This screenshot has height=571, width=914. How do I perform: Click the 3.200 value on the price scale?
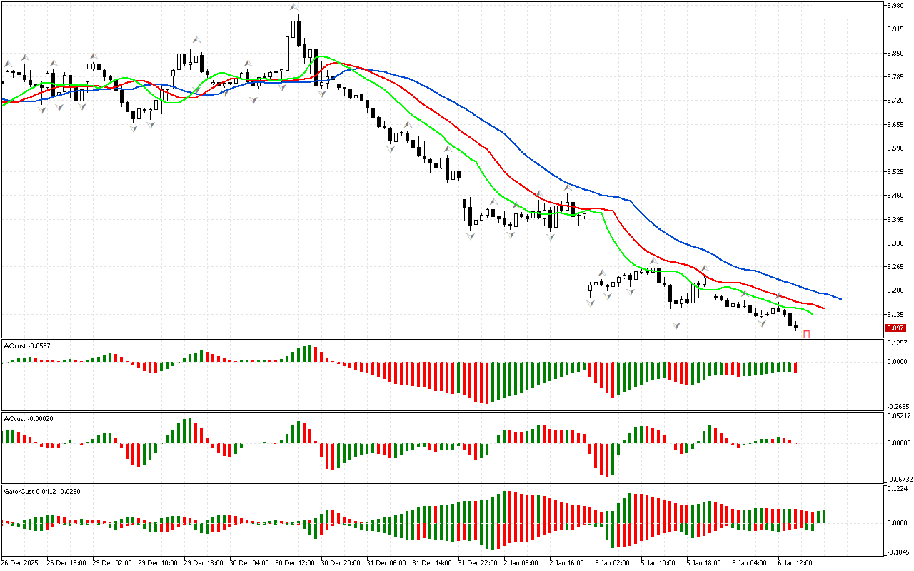pos(895,290)
